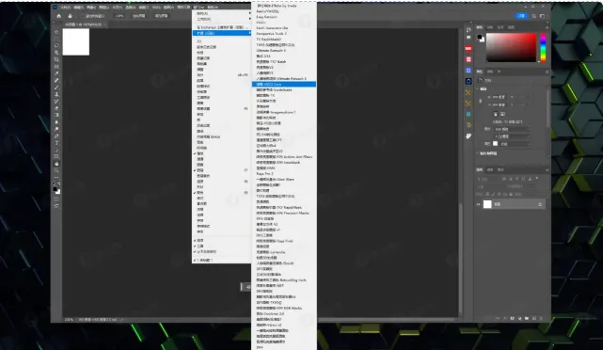Screen dimensions: 603x350
Task: Open the workspace switcher icon at top right
Action: click(x=542, y=16)
